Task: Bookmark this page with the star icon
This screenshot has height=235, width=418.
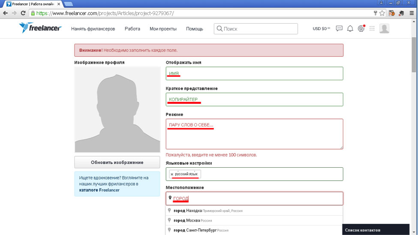Action: [382, 13]
